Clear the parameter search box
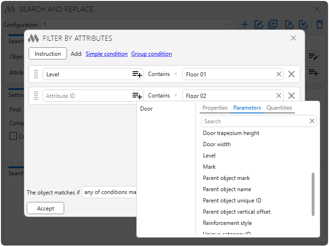The width and height of the screenshot is (329, 246). click(312, 121)
